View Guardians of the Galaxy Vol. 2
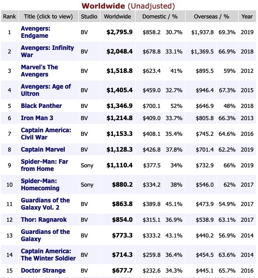Viewport: 258px width, 278px height. point(45,204)
